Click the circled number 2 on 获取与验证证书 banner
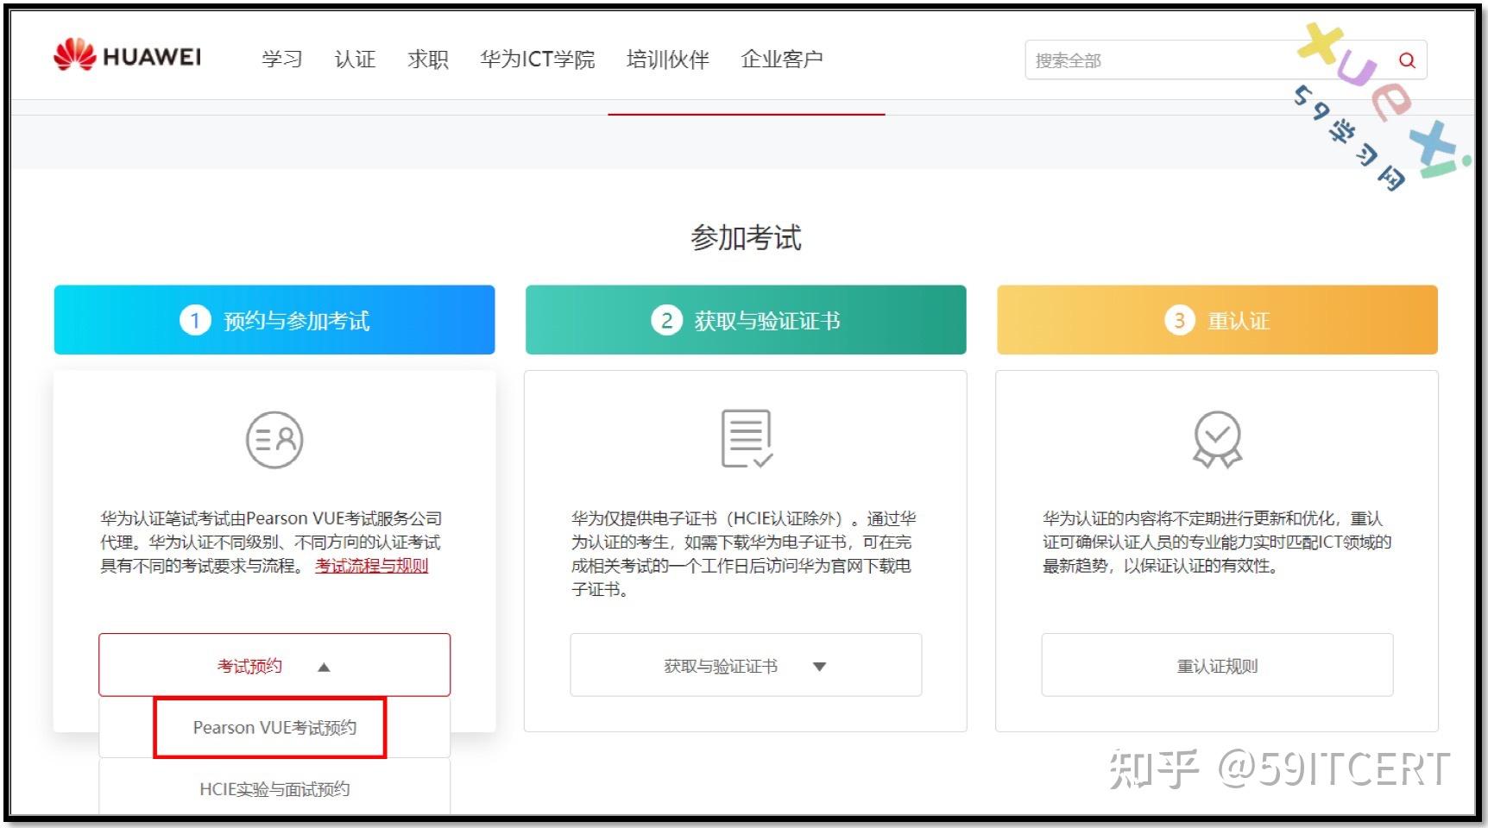This screenshot has height=828, width=1488. (666, 320)
